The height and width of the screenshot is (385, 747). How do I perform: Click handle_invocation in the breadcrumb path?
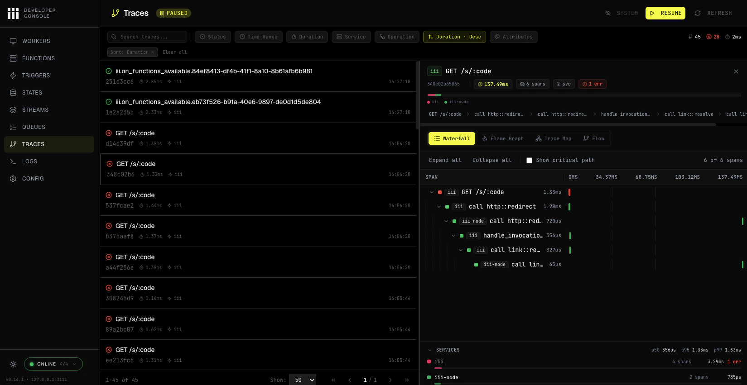[x=625, y=114]
